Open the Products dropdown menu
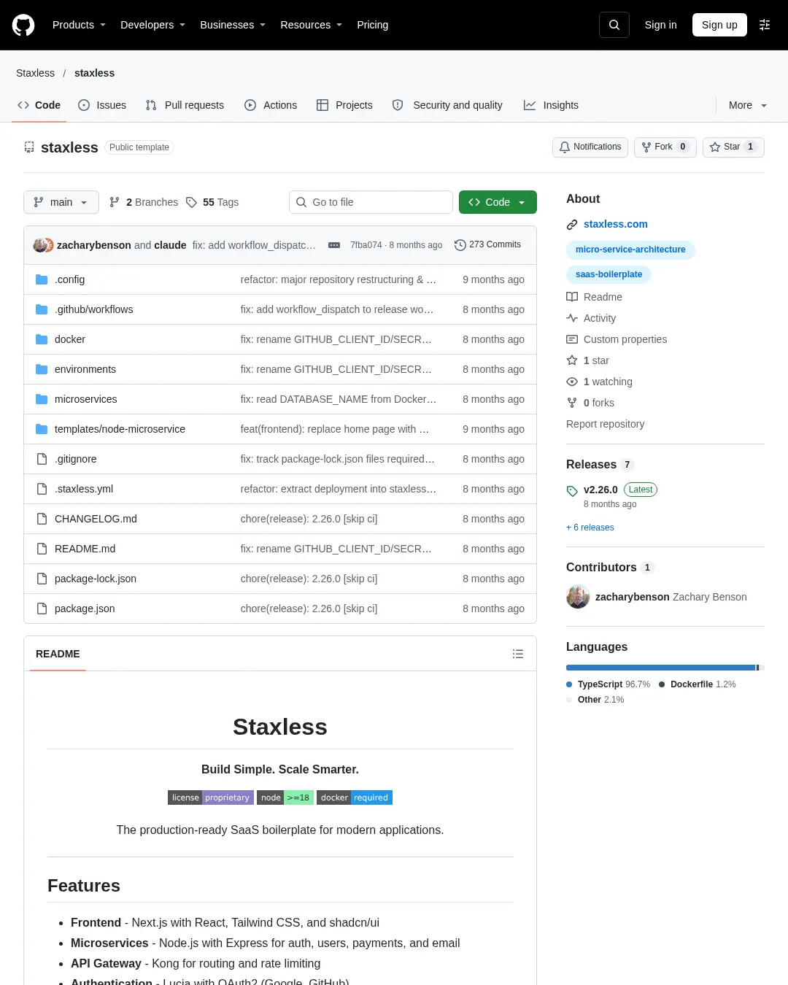 click(x=79, y=25)
